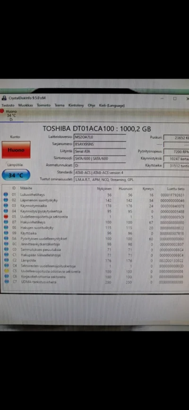This screenshot has height=410, width=189.
Task: Click the Käynnistyksiä field 10247
Action: 176,159
